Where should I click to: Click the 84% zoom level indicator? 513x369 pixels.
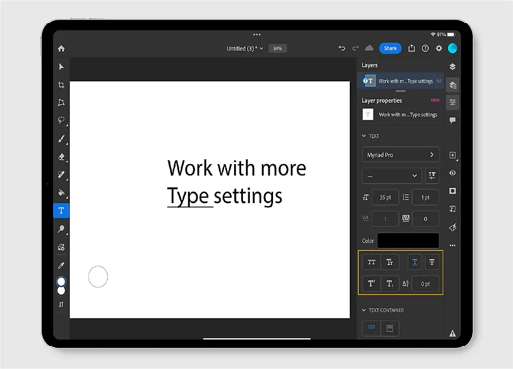click(277, 48)
